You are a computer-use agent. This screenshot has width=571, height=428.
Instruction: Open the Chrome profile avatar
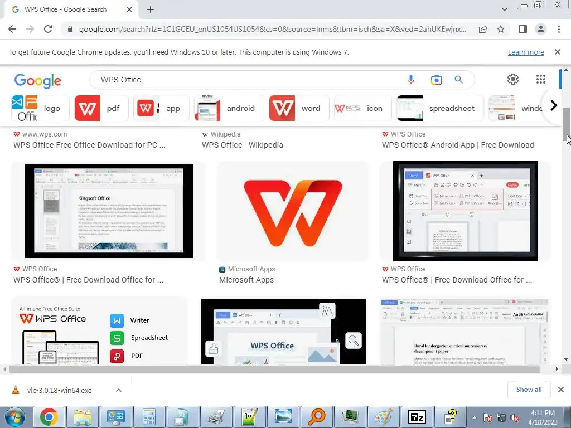[541, 29]
